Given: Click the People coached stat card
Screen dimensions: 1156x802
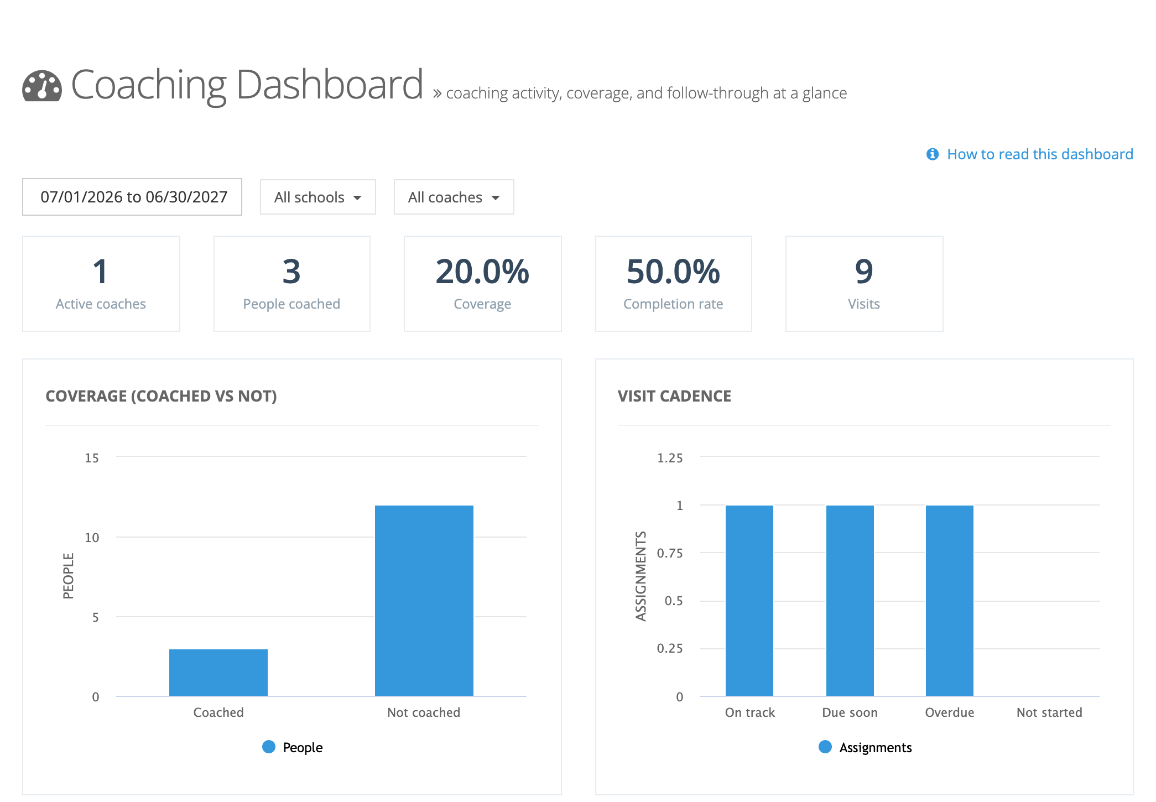Looking at the screenshot, I should (x=292, y=284).
